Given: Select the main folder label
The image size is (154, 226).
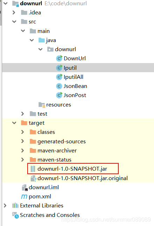Looking at the screenshot, I should click(44, 31).
